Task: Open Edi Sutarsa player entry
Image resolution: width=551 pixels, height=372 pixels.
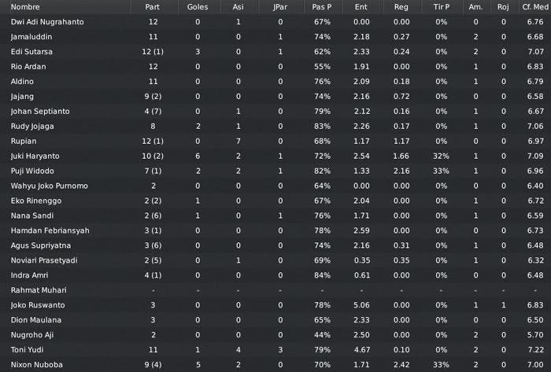Action: click(x=31, y=52)
